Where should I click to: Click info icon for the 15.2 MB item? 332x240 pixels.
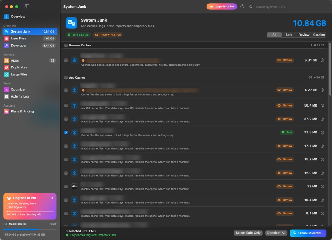tap(322, 159)
